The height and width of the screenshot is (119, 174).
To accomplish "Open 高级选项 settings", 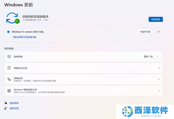I will click(x=84, y=79).
